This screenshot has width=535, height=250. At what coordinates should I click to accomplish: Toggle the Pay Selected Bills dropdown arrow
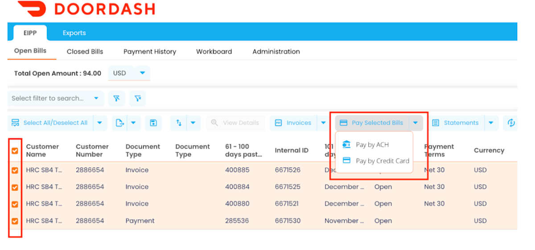[416, 123]
